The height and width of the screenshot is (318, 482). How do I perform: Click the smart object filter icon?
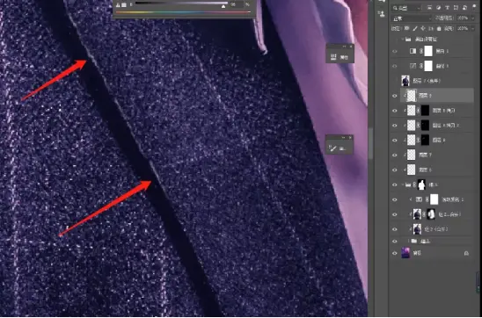coord(464,8)
